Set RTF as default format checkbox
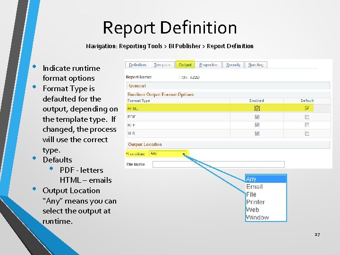The width and height of the screenshot is (340, 255). [x=307, y=125]
